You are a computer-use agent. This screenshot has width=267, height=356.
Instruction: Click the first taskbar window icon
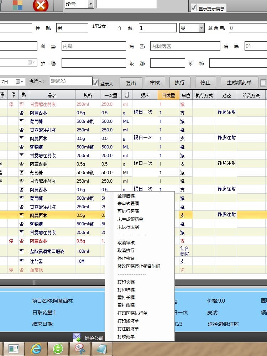[x=14, y=349]
